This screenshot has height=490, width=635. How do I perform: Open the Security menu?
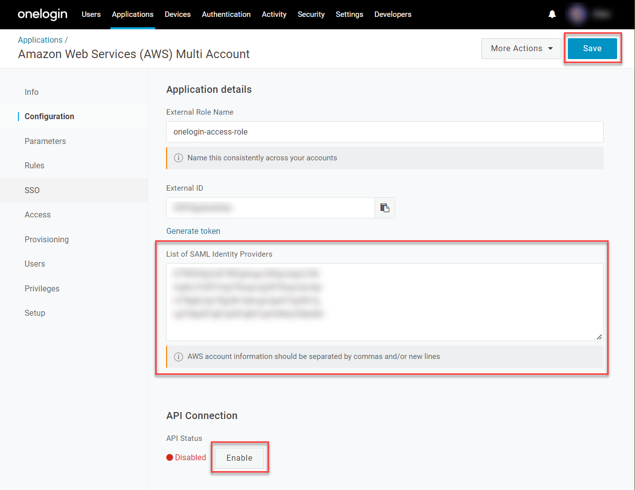[x=311, y=14]
